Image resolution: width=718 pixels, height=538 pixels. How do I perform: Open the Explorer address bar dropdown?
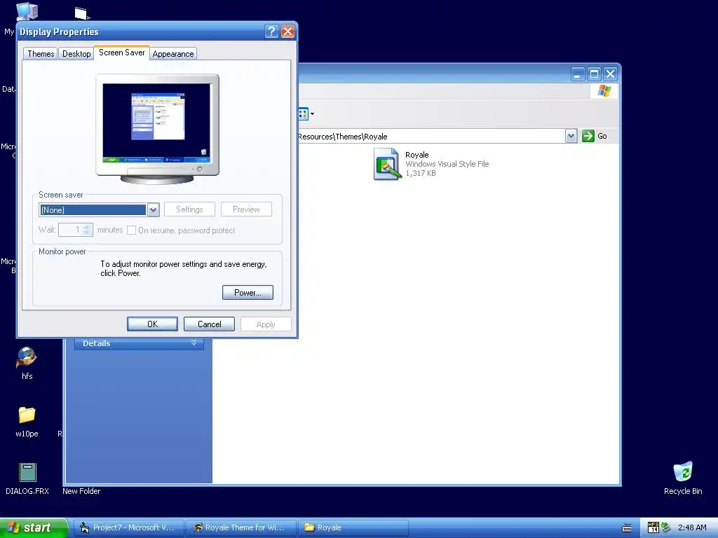pos(571,136)
